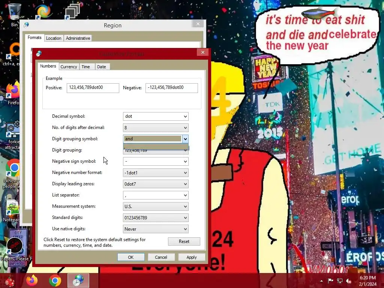Open Action Center flag tray icon
This screenshot has height=288, width=384.
331,280
